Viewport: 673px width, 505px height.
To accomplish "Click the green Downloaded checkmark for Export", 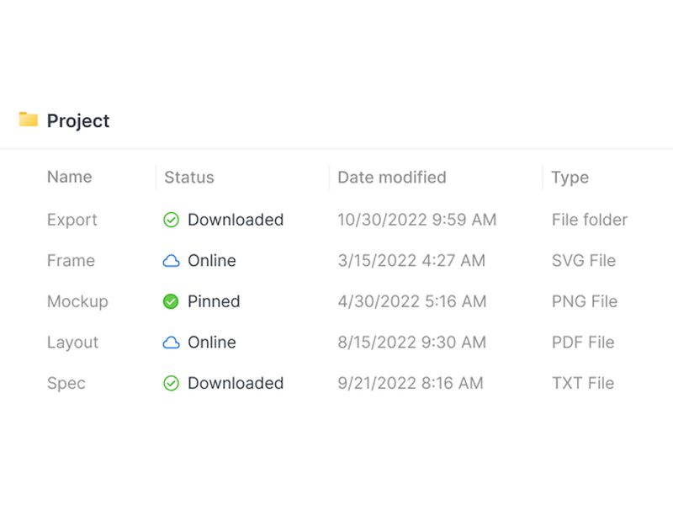I will pos(171,220).
